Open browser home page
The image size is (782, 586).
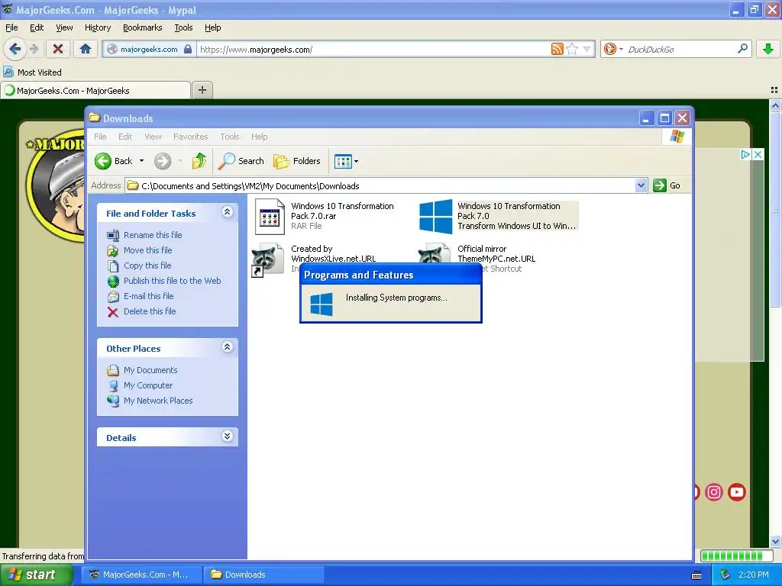[86, 49]
